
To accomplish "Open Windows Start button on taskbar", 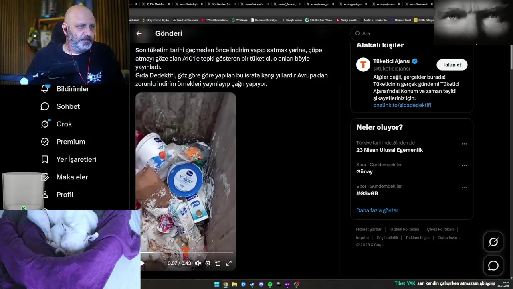I will click(x=217, y=284).
